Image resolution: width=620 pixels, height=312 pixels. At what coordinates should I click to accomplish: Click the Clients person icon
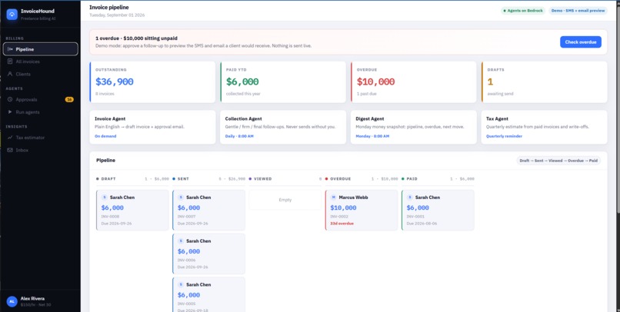[x=10, y=74]
